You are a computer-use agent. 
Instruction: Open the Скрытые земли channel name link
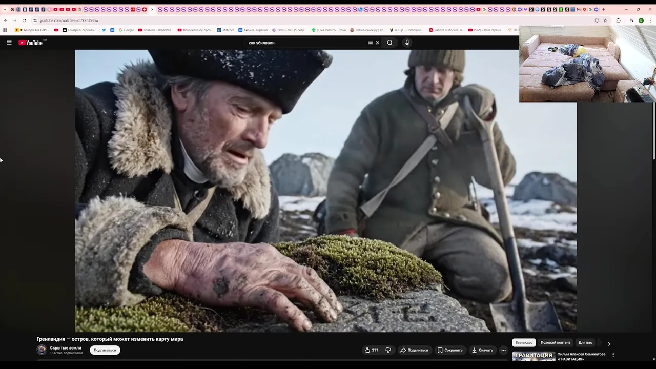pos(66,348)
